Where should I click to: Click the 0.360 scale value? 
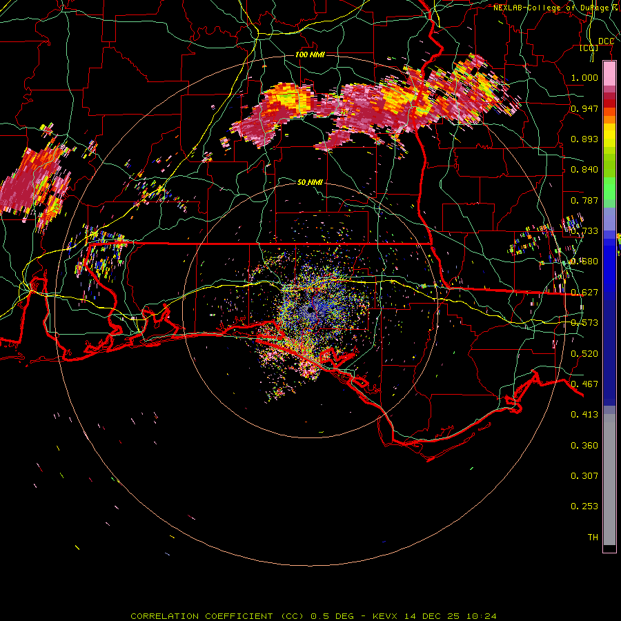click(x=584, y=446)
